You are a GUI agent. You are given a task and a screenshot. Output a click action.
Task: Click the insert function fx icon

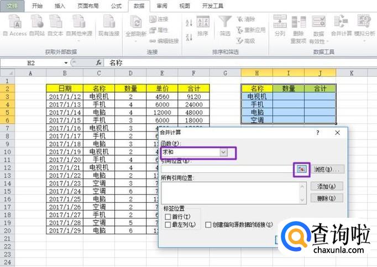(98, 63)
